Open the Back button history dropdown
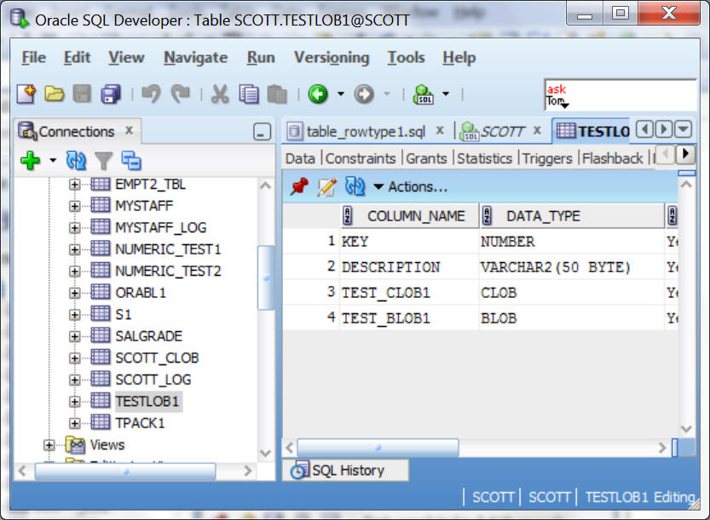This screenshot has width=710, height=520. [341, 94]
